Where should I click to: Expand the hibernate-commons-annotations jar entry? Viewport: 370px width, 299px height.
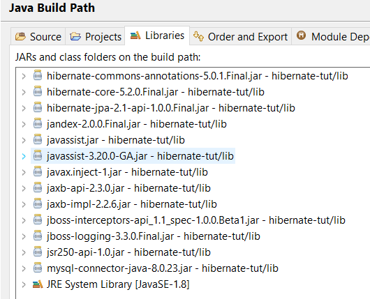tap(24, 76)
